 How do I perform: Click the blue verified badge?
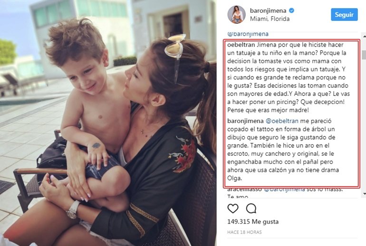[291, 10]
